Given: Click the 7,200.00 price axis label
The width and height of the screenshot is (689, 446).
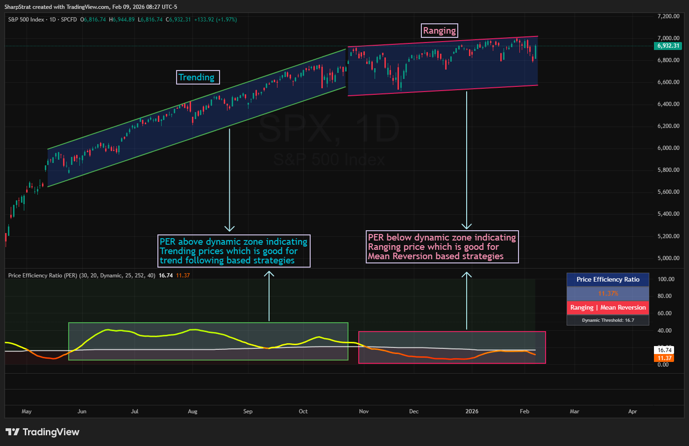Looking at the screenshot, I should [668, 16].
